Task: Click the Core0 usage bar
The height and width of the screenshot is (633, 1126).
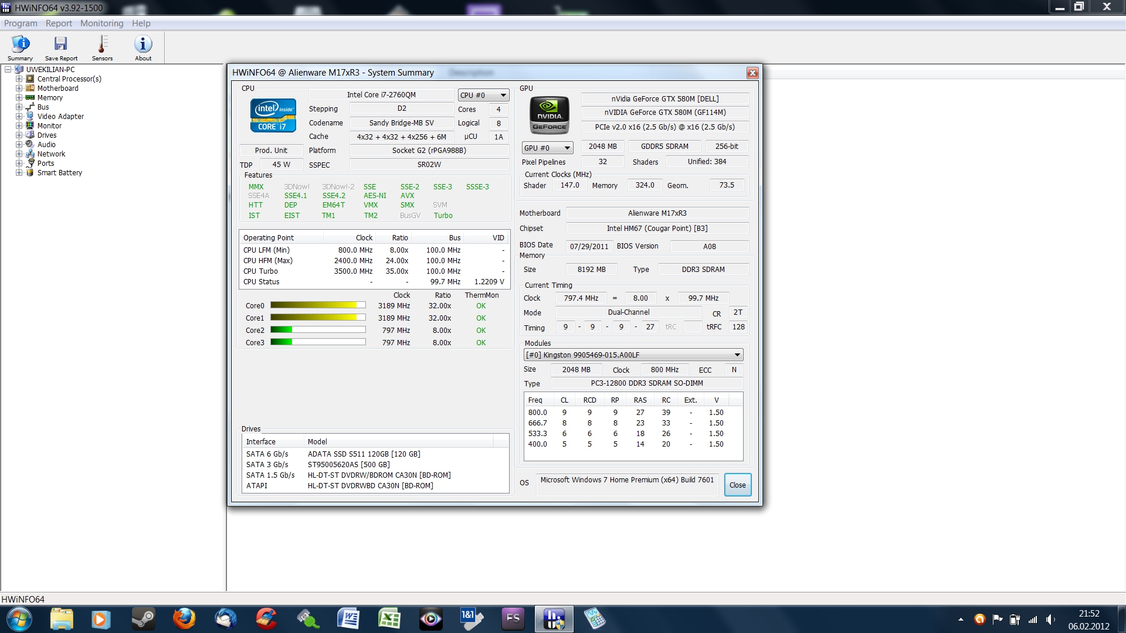Action: tap(318, 305)
